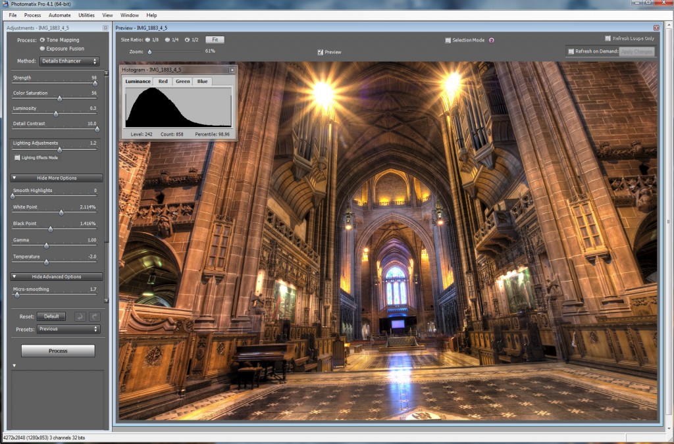Enable Refresh on Demand
The width and height of the screenshot is (674, 444).
pos(571,51)
